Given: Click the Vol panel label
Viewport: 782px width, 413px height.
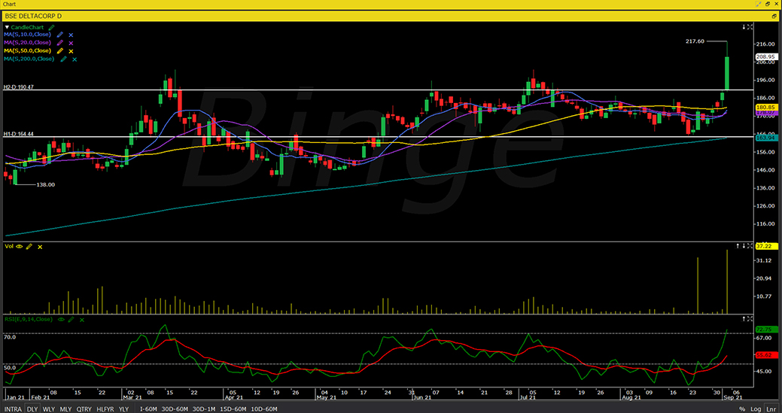Looking at the screenshot, I should [x=9, y=246].
